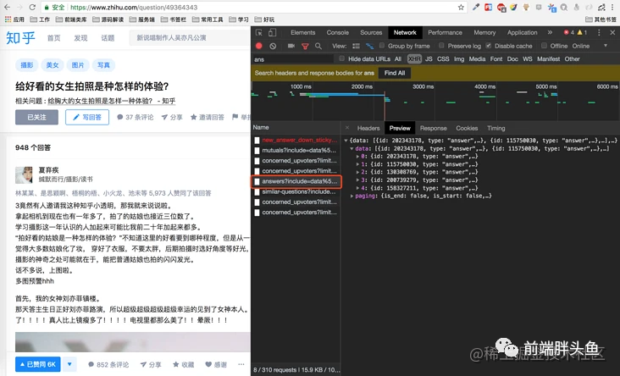Activate the inspect element picker icon
Viewport: 620px width, 376px height.
[259, 33]
